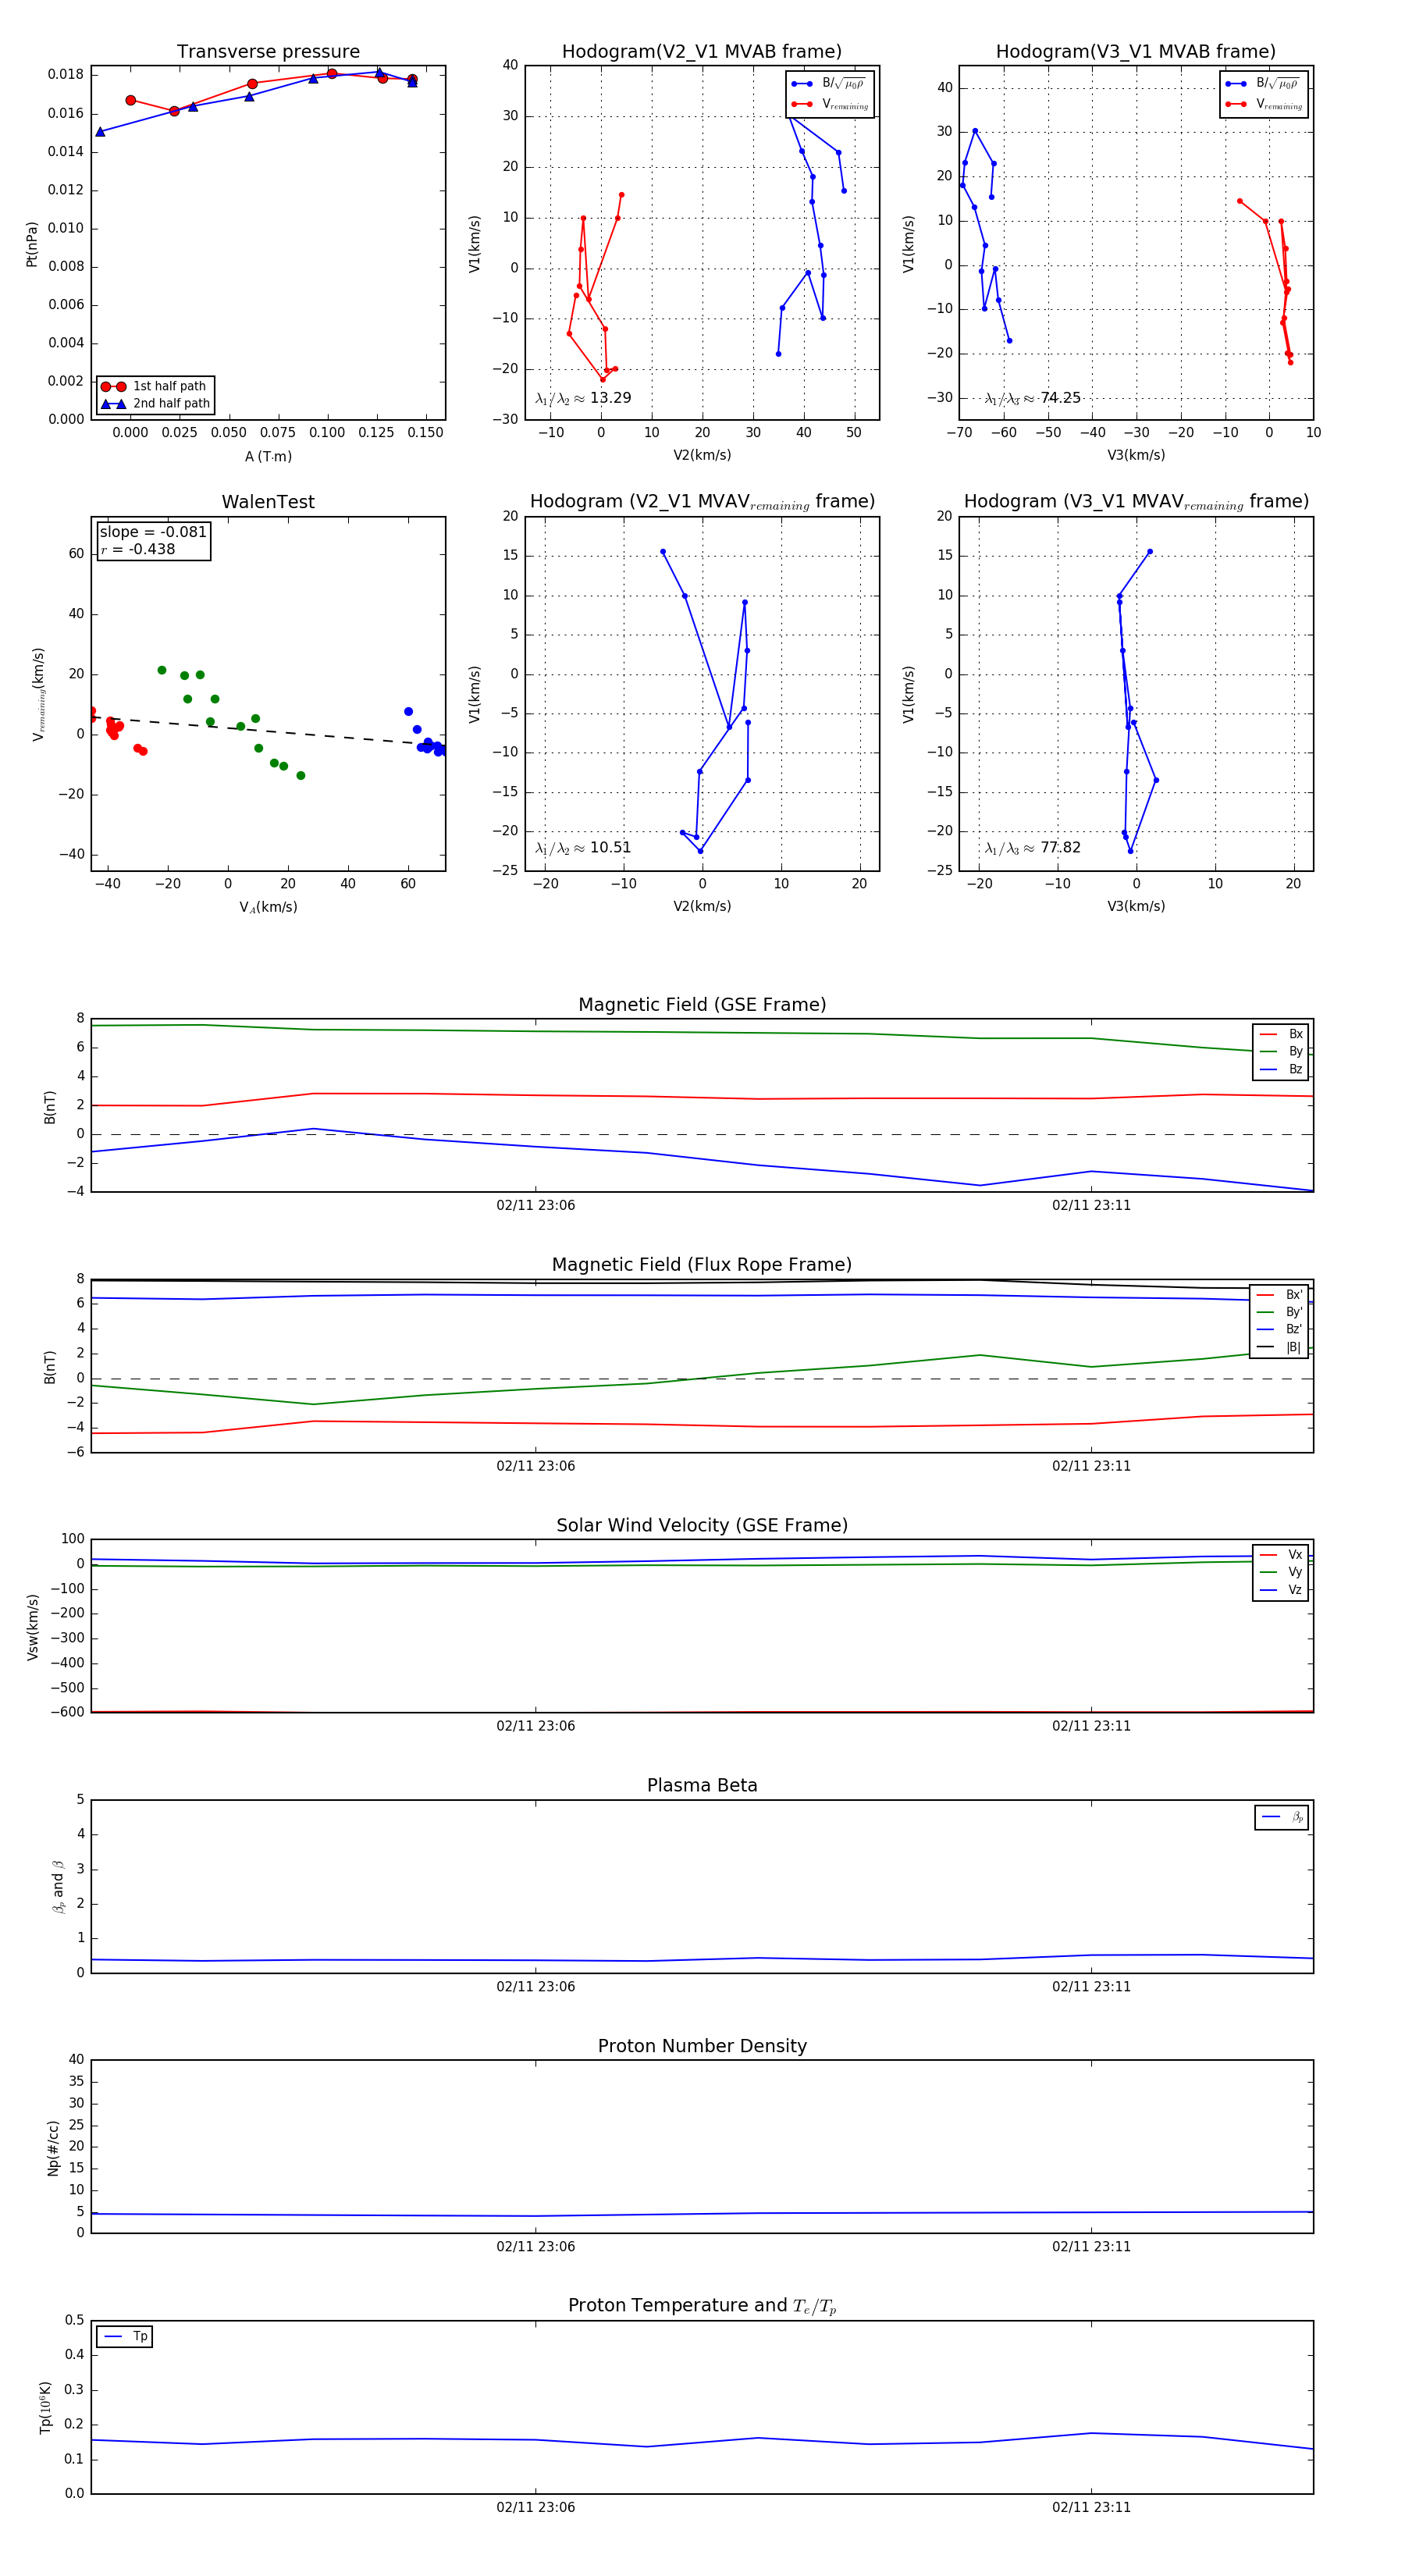
Task: Select the "Np(#/cc)" y-axis label
Action: 53,2148
